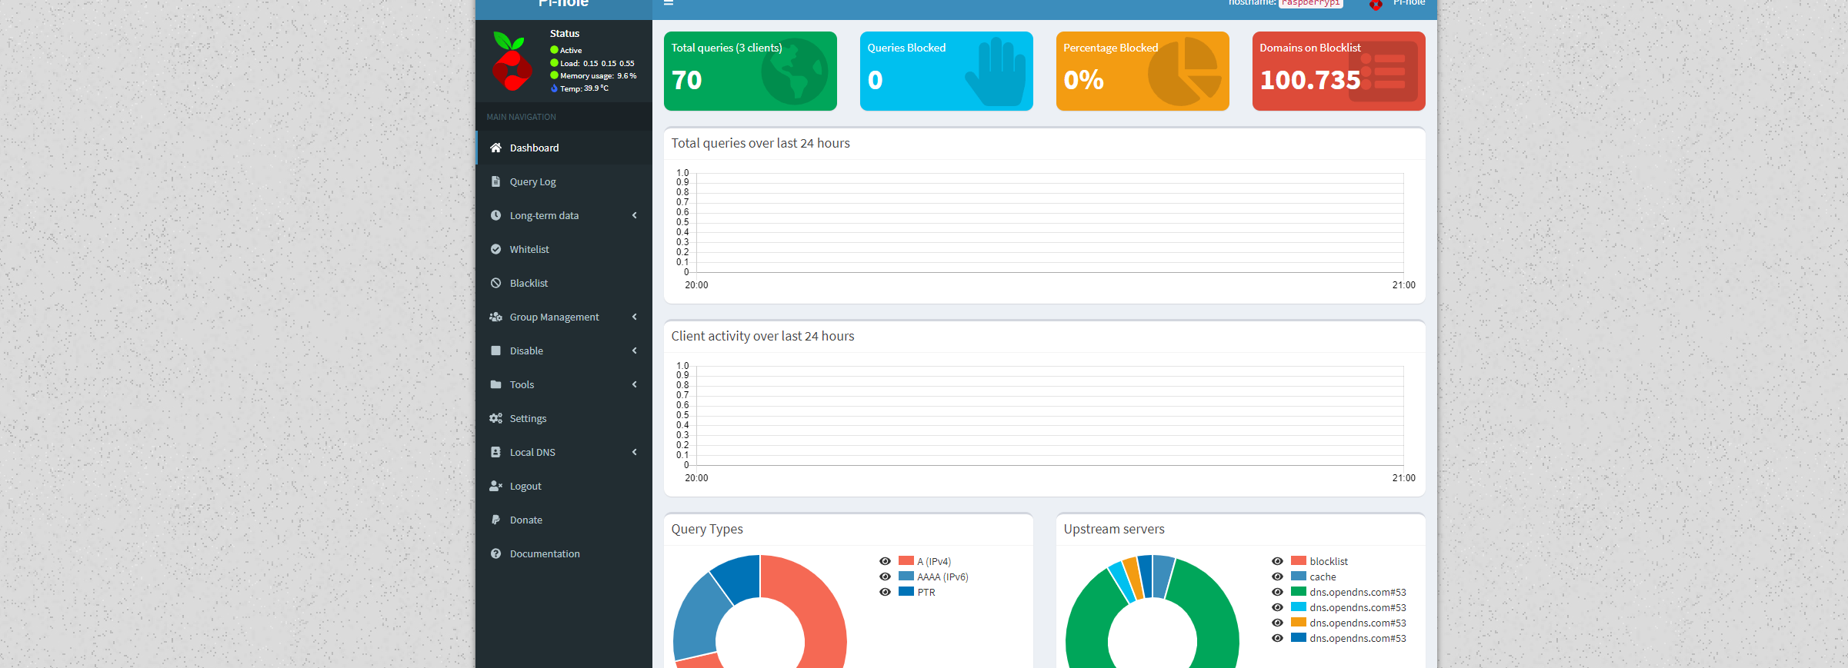
Task: Toggle visibility of cache upstream entry
Action: click(1277, 577)
